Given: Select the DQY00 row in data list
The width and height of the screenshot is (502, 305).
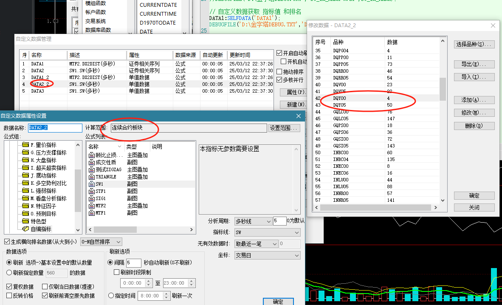Looking at the screenshot, I should point(376,98).
